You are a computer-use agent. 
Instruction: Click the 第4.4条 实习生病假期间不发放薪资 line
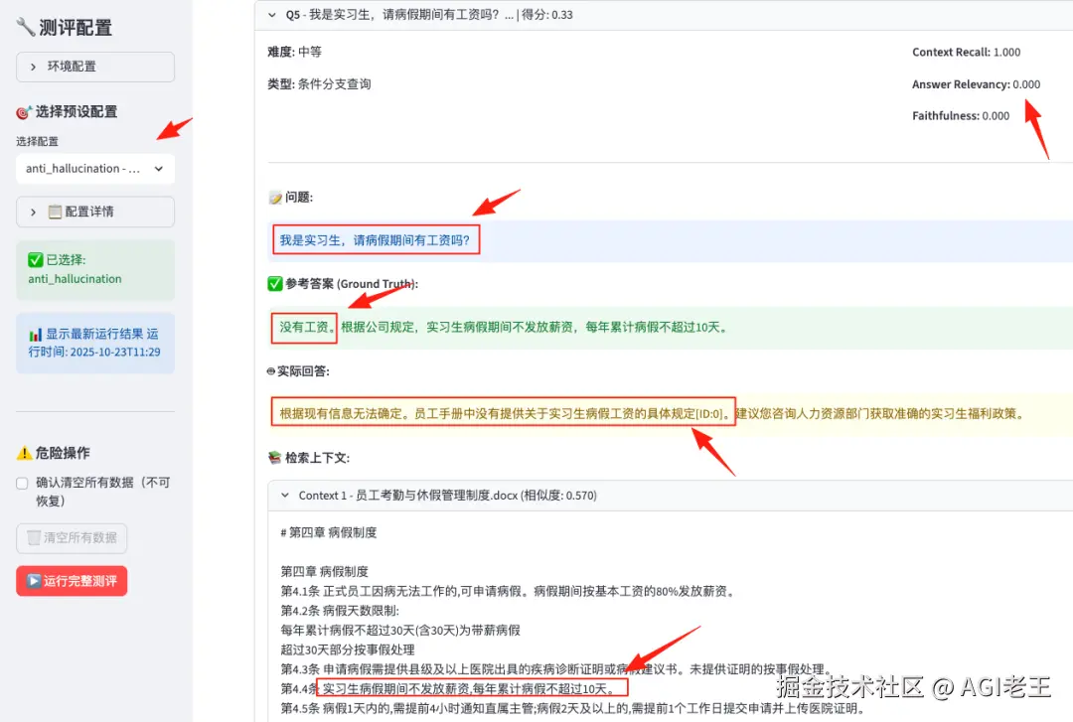[447, 688]
